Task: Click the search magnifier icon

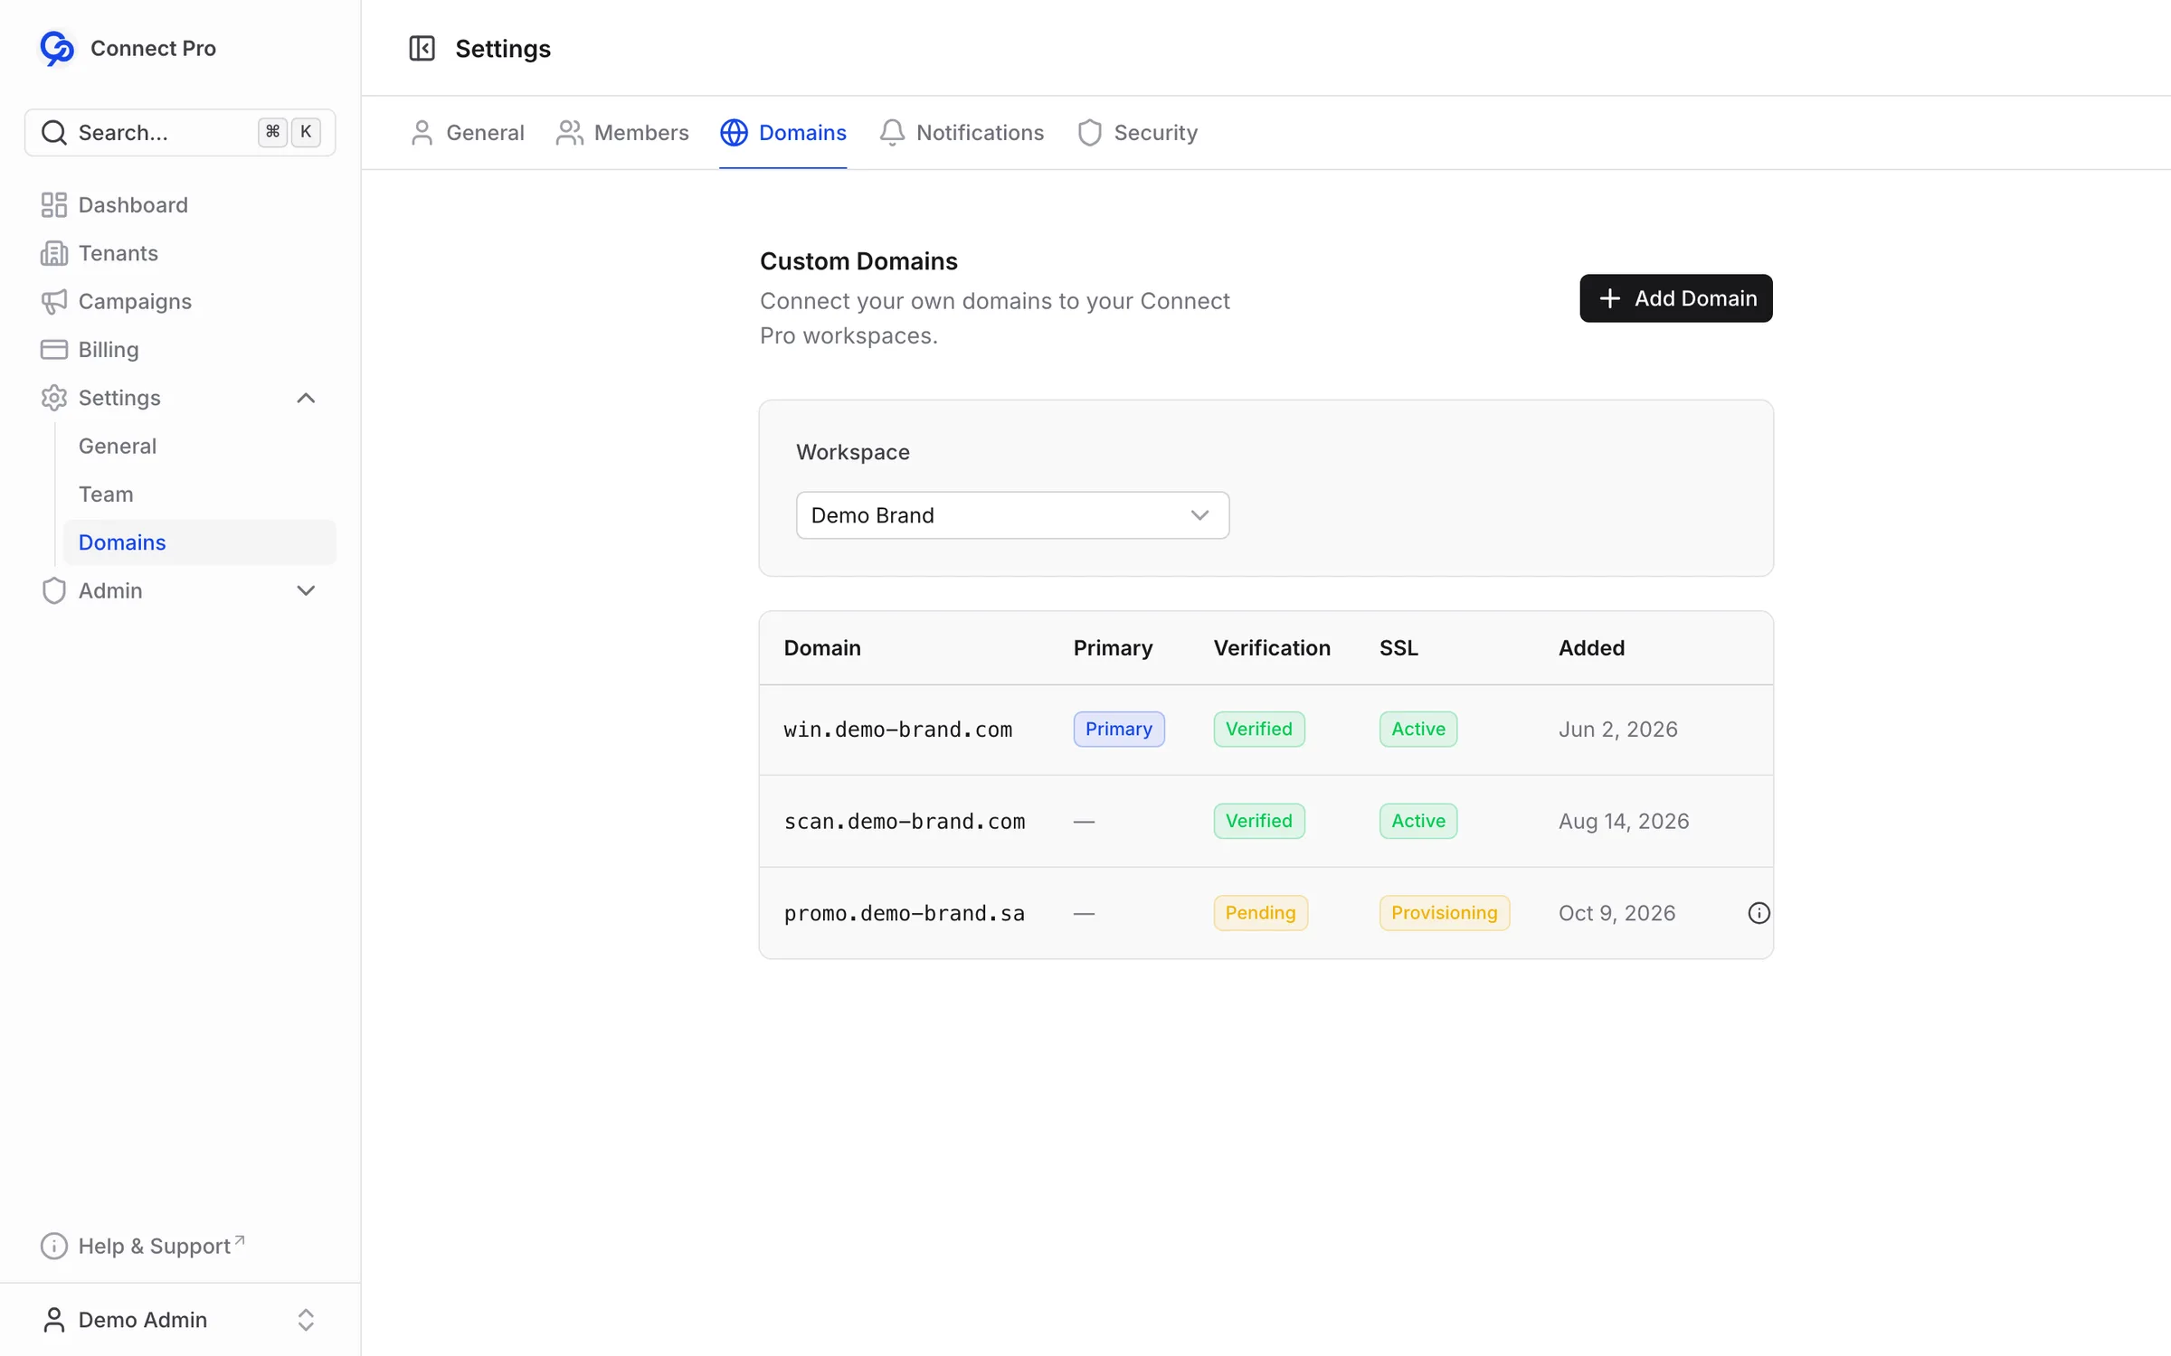Action: coord(54,133)
